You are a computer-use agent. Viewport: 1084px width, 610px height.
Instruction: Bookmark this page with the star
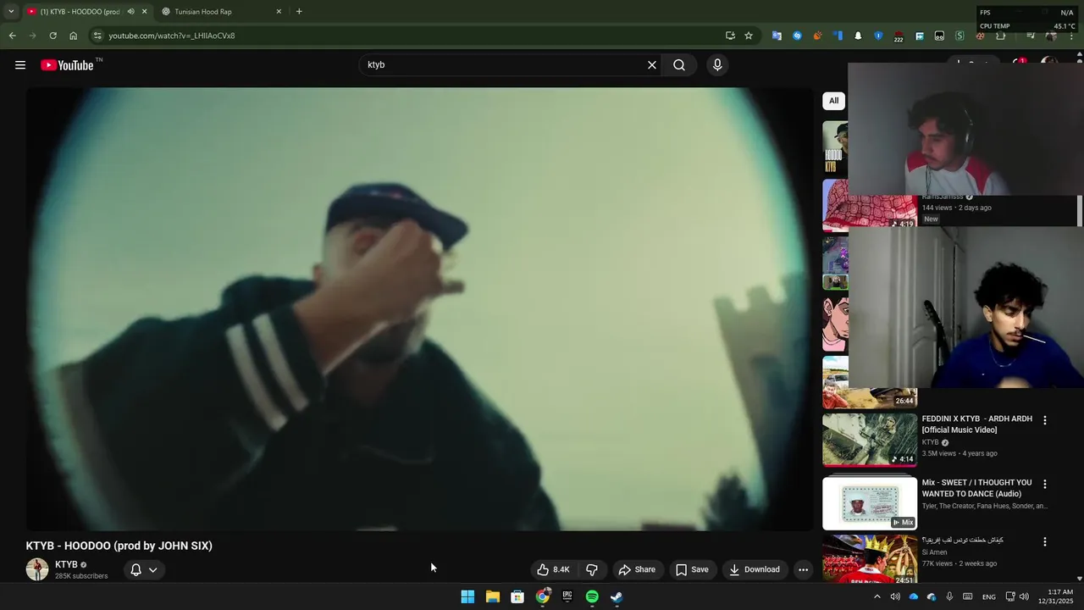tap(749, 36)
